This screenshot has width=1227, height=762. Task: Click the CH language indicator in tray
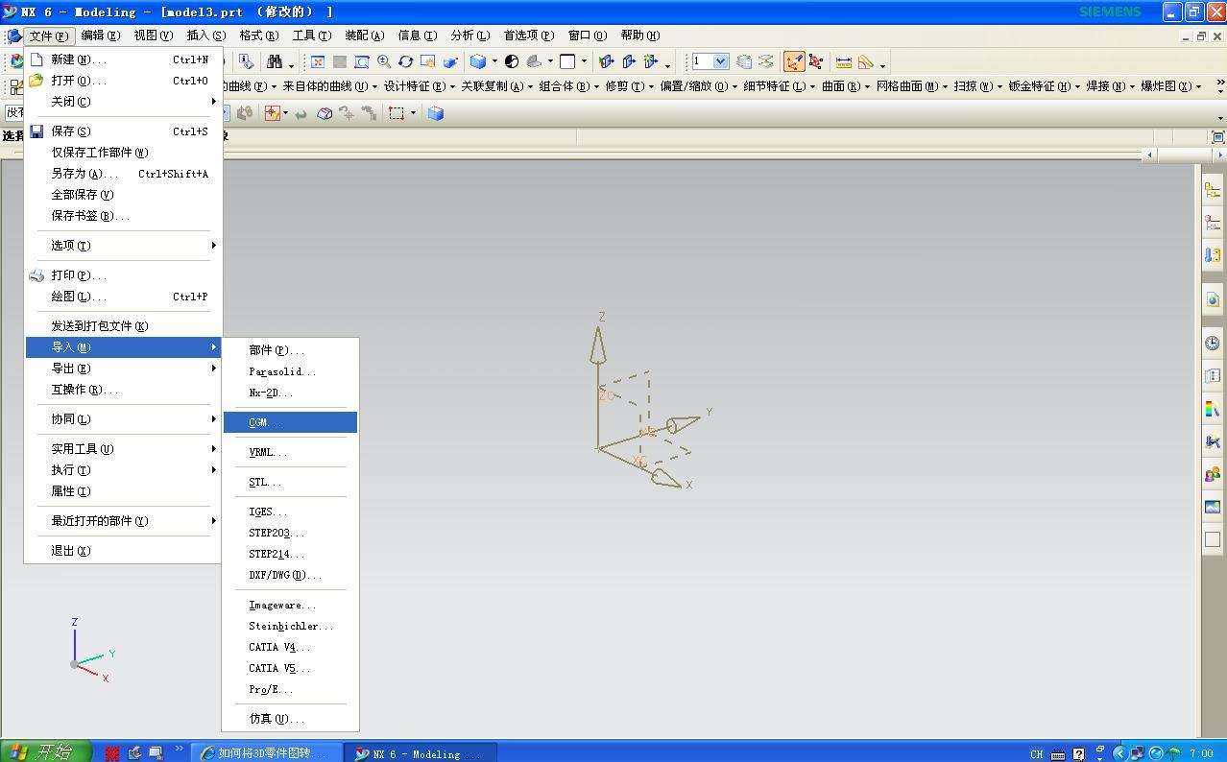pyautogui.click(x=1037, y=754)
